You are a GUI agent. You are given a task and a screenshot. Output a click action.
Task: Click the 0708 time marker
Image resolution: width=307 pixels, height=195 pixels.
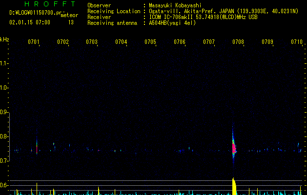tap(238, 41)
